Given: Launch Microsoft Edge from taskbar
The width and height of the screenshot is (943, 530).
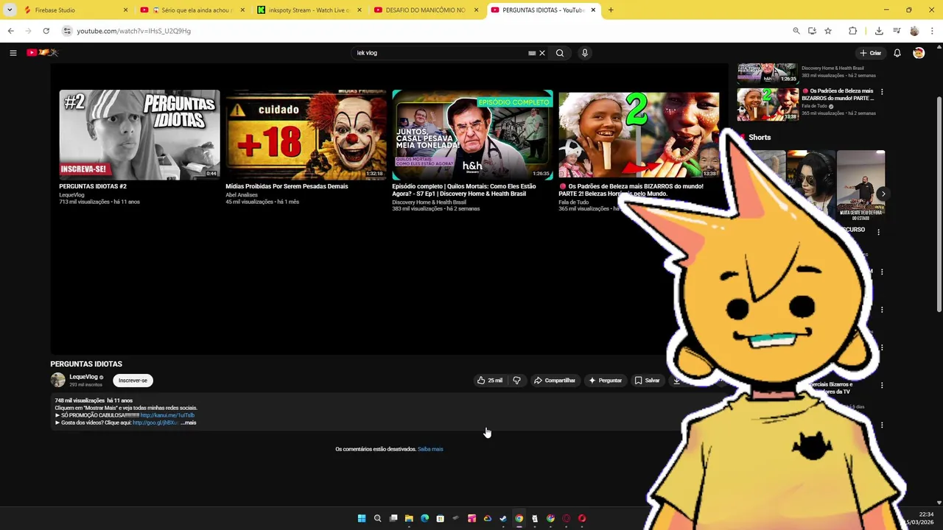Looking at the screenshot, I should 424,518.
